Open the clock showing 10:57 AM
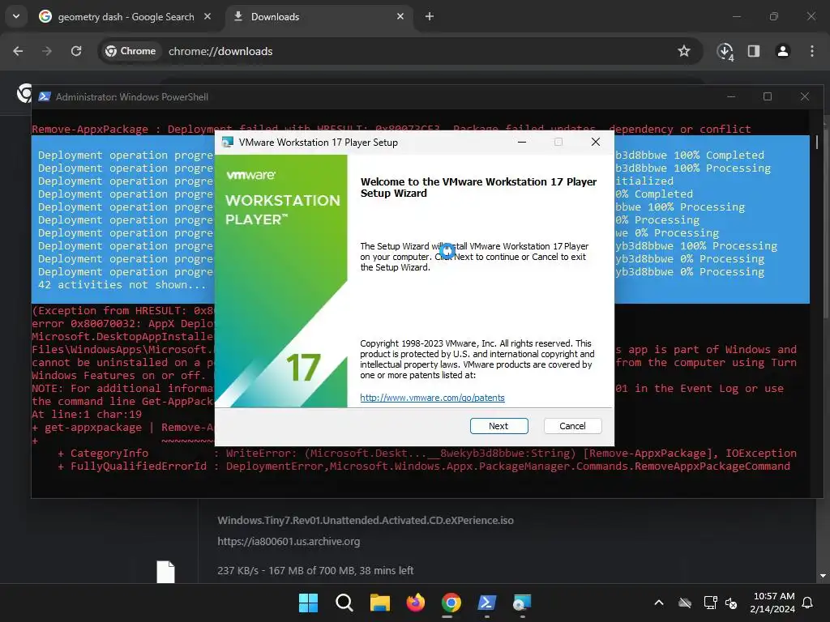 (x=772, y=603)
